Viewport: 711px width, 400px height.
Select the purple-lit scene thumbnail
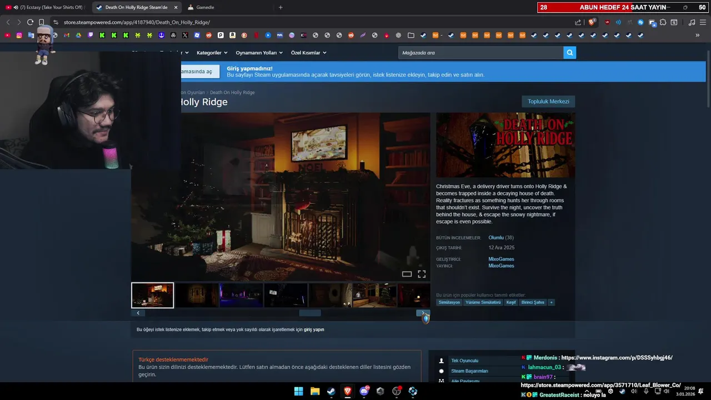tap(241, 295)
